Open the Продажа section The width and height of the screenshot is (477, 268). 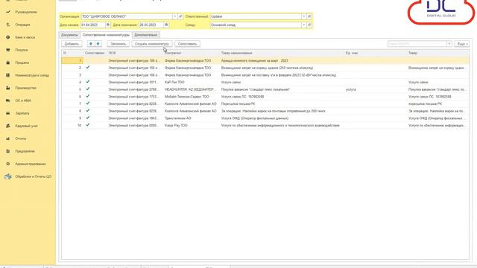point(22,63)
